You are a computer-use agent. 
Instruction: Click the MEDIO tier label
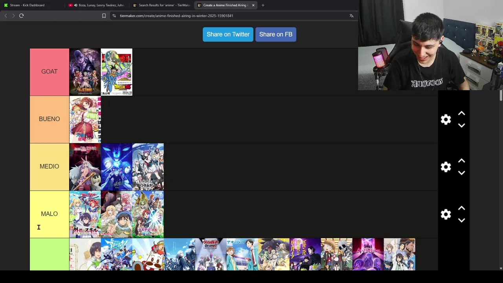(50, 167)
